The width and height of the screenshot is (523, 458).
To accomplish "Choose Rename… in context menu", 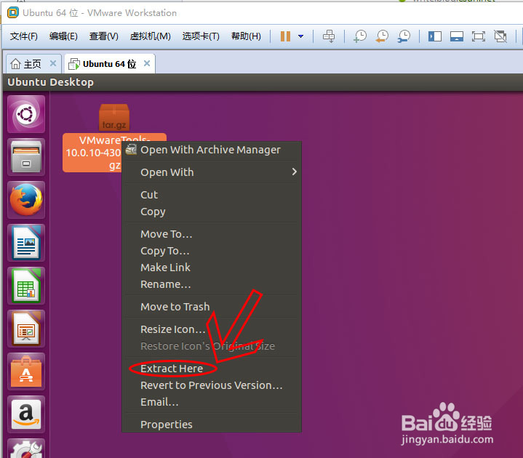I will click(x=212, y=284).
